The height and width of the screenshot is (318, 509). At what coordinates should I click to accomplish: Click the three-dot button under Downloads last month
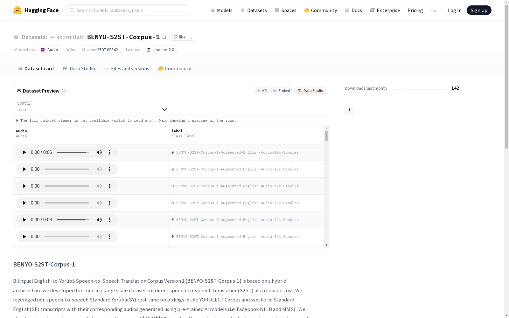[350, 109]
